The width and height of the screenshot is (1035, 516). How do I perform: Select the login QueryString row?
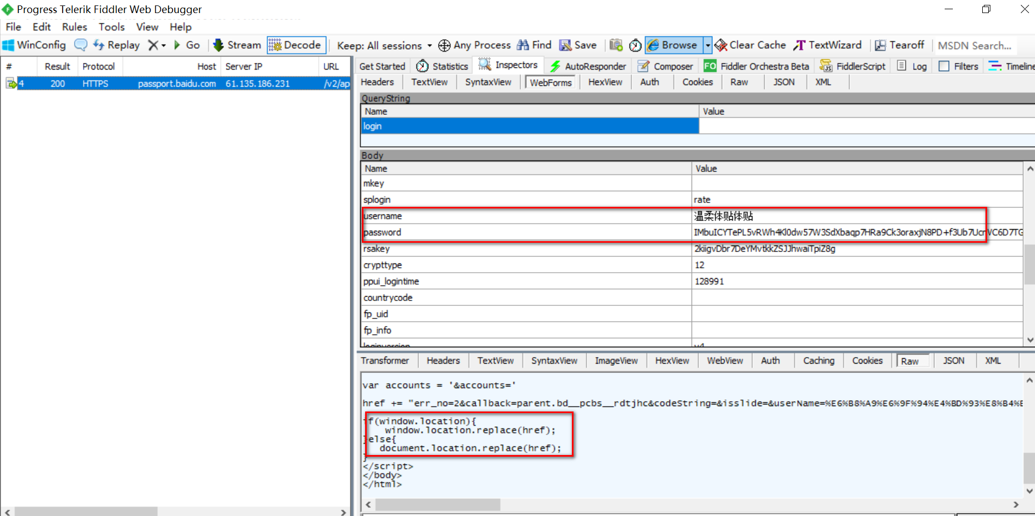tap(530, 126)
